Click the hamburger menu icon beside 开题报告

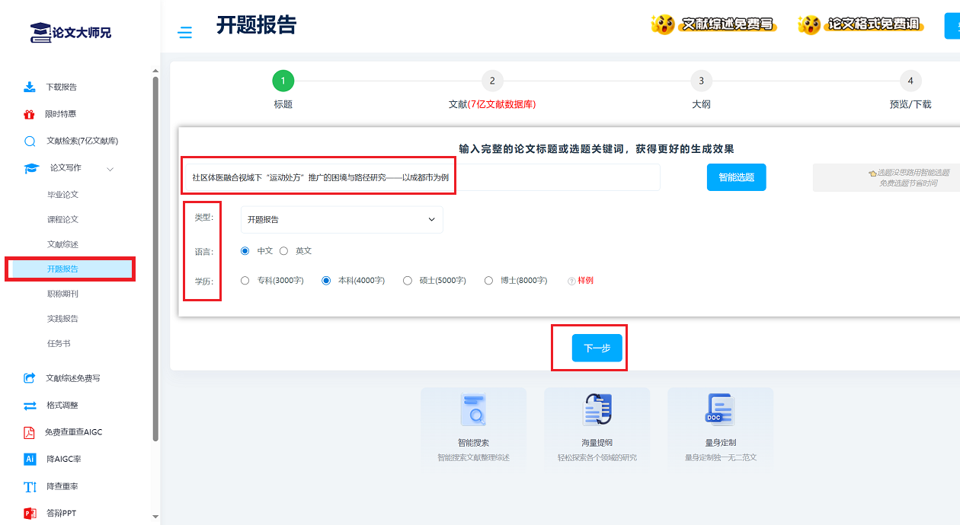pyautogui.click(x=184, y=32)
